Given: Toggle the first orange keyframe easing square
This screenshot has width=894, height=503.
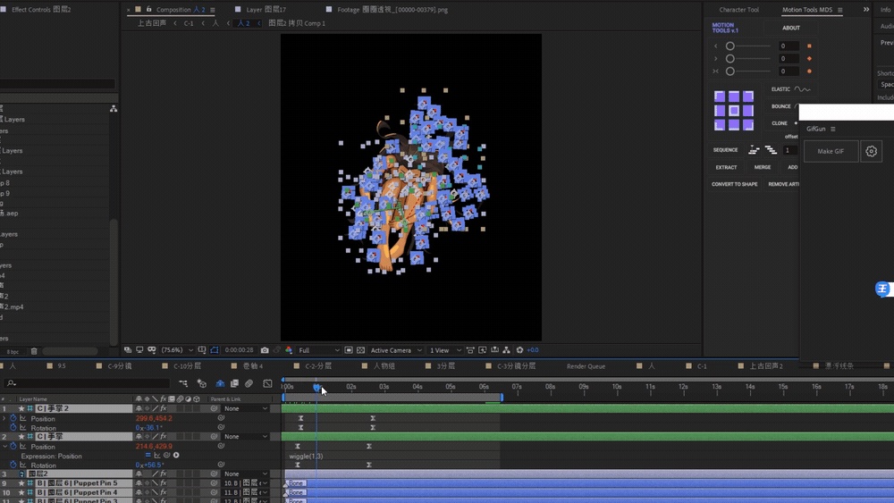Looking at the screenshot, I should (809, 46).
